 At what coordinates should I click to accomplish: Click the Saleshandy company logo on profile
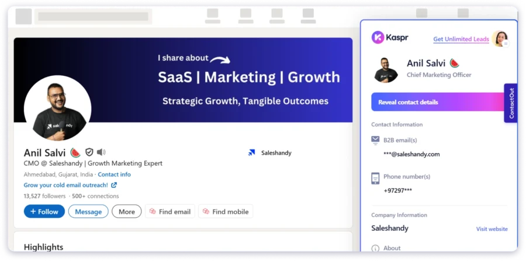252,153
